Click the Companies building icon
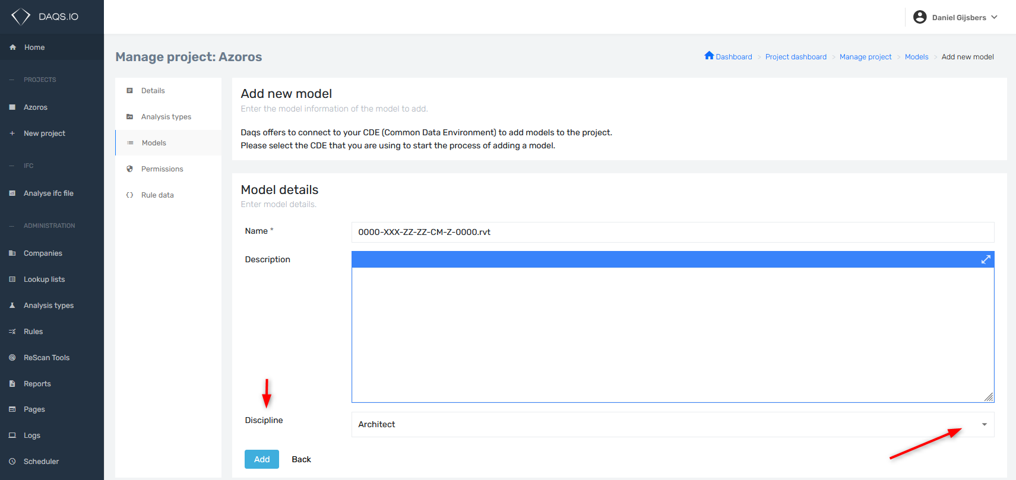The height and width of the screenshot is (480, 1016). coord(12,253)
